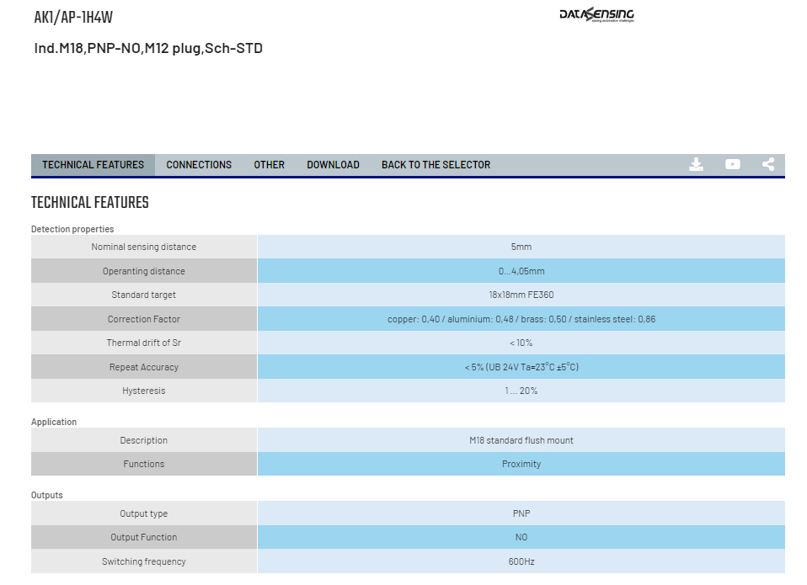
Task: Click the 1 ... 20% value
Action: (521, 391)
